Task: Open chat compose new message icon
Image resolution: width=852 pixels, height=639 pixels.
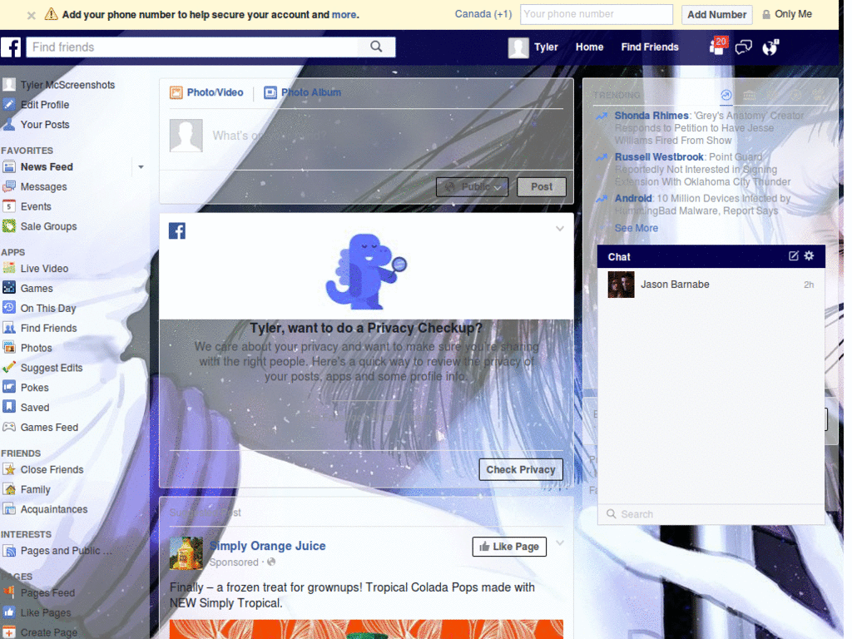Action: (x=793, y=256)
